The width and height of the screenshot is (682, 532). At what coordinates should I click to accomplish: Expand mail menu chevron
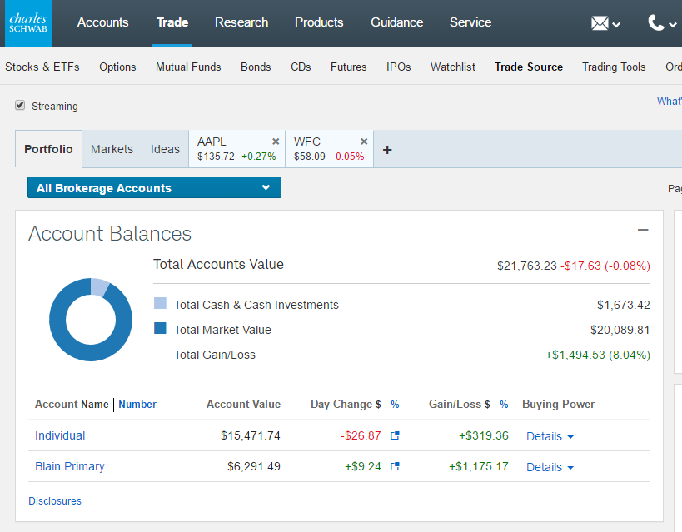616,25
